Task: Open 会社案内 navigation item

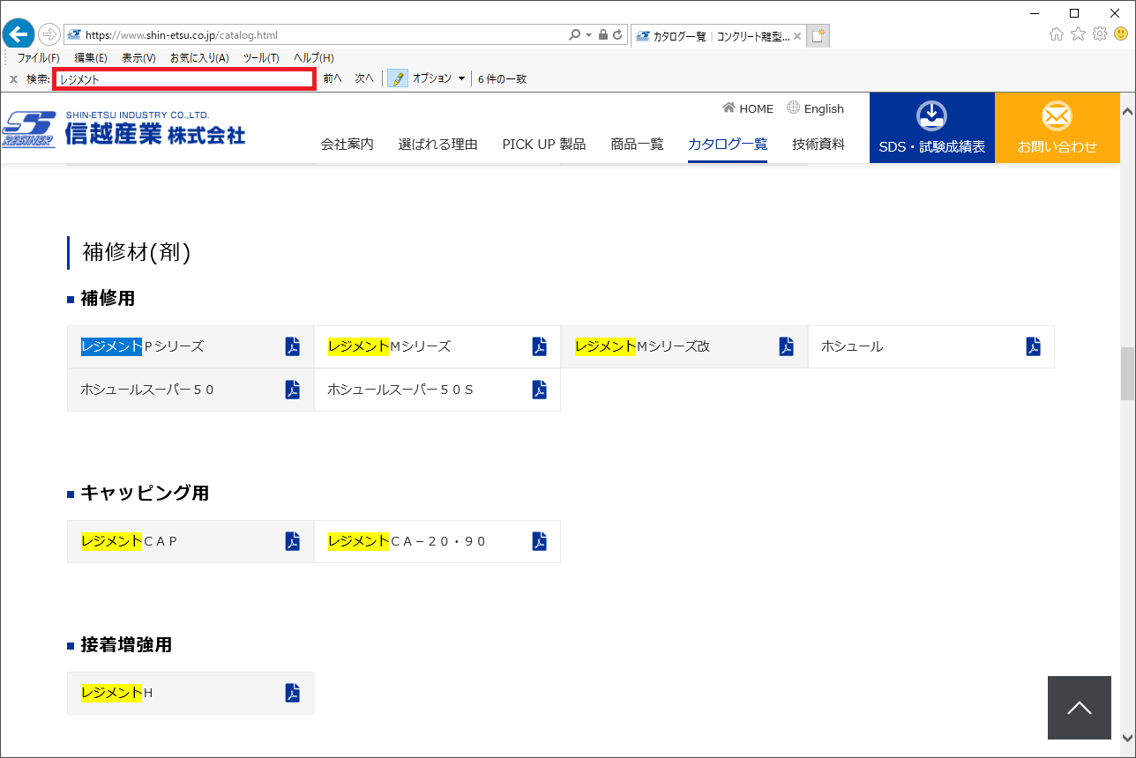Action: point(348,144)
